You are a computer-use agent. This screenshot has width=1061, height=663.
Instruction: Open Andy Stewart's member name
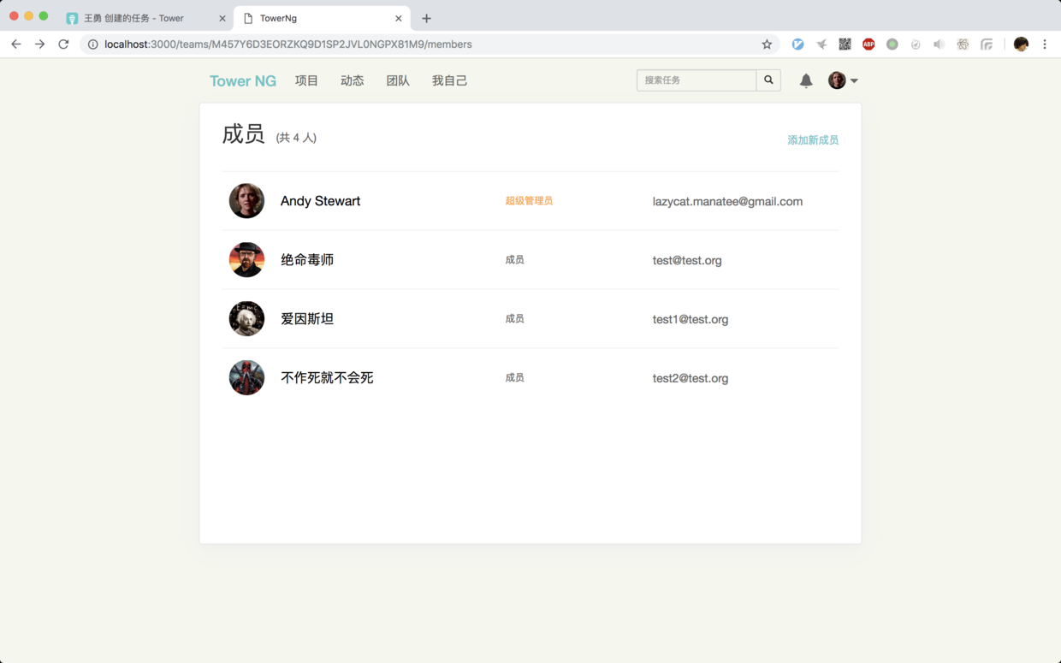pos(320,201)
